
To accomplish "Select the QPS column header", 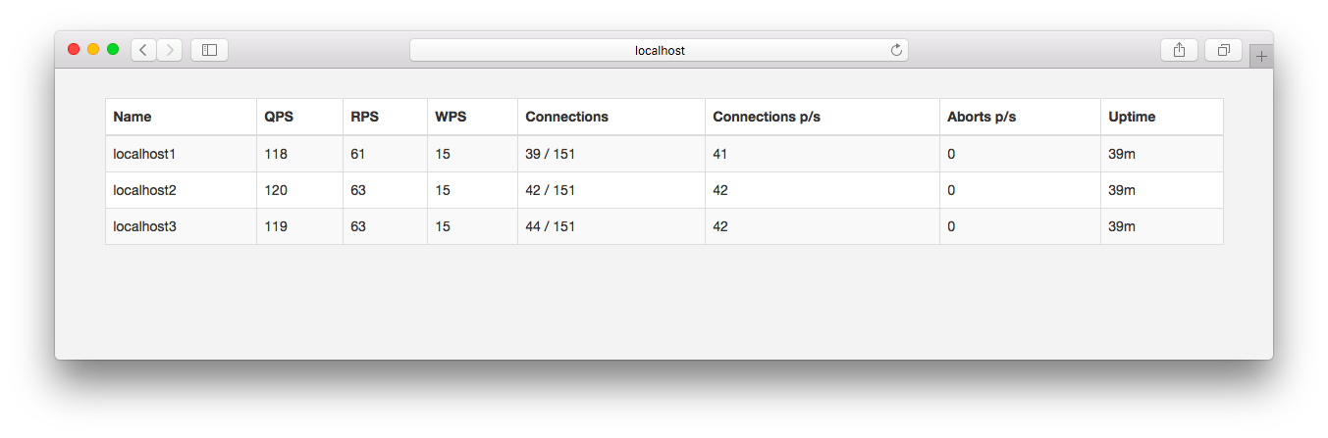I will (279, 117).
